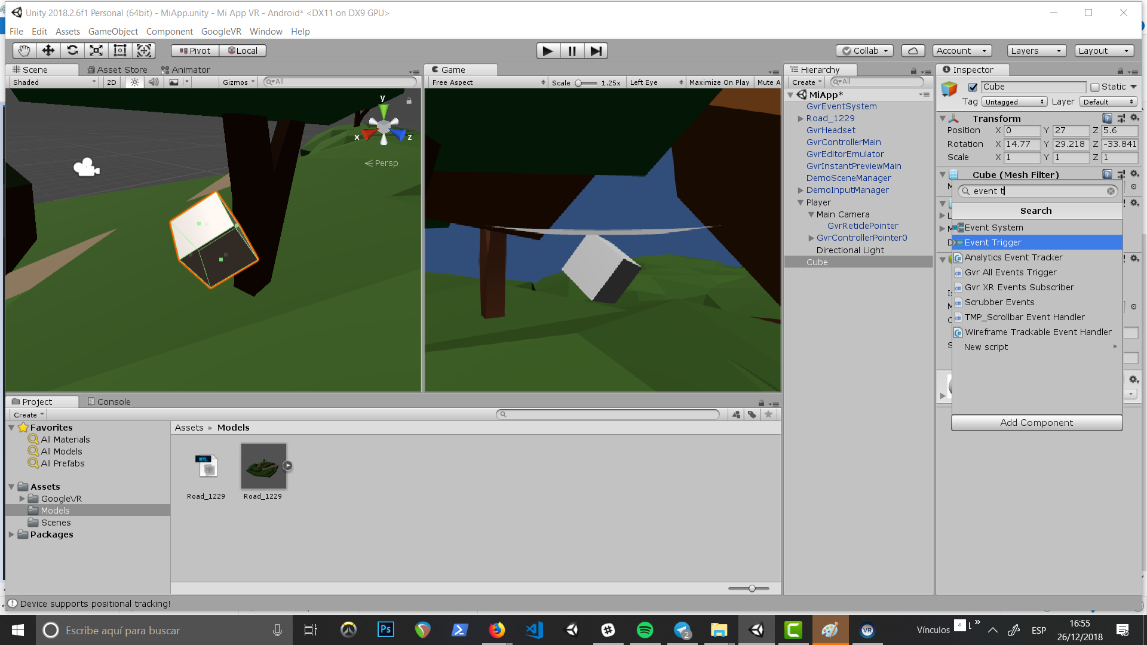Open the Layers dropdown

(x=1036, y=51)
